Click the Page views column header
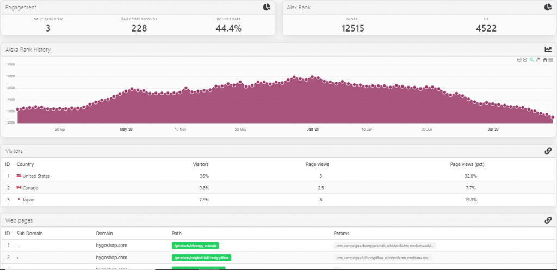This screenshot has height=270, width=557. tap(317, 164)
